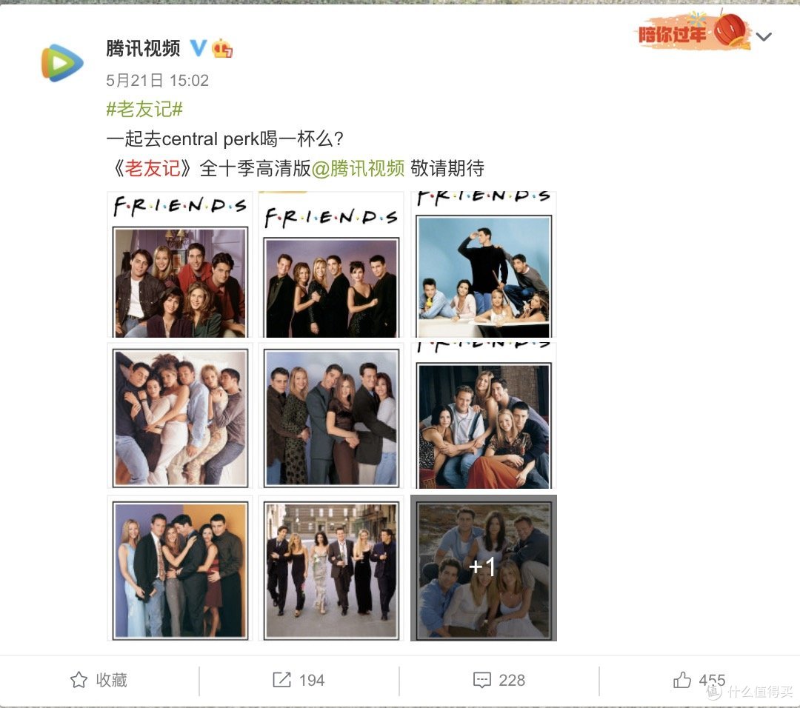Click the 收藏 favorite button label
The height and width of the screenshot is (708, 800).
112,680
